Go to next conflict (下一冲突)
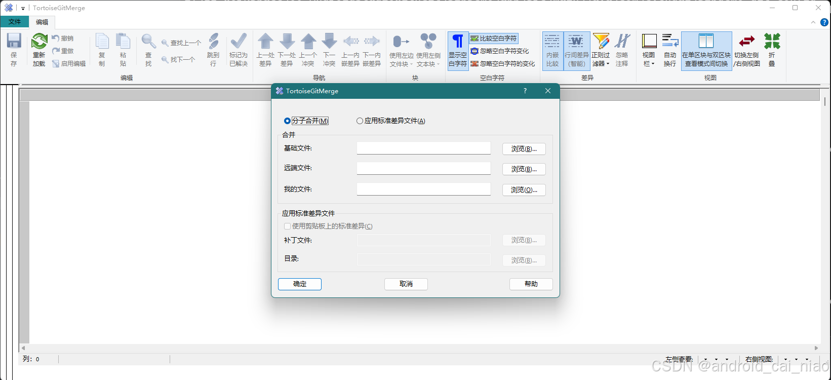Image resolution: width=831 pixels, height=380 pixels. coord(329,42)
